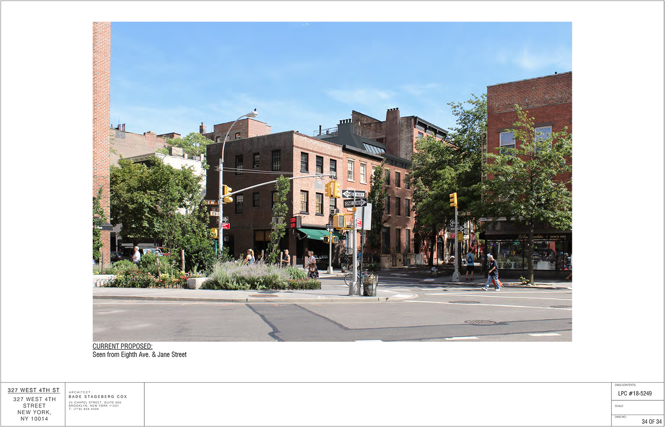Click the architect phone number line
This screenshot has height=427, width=666.
coord(84,409)
